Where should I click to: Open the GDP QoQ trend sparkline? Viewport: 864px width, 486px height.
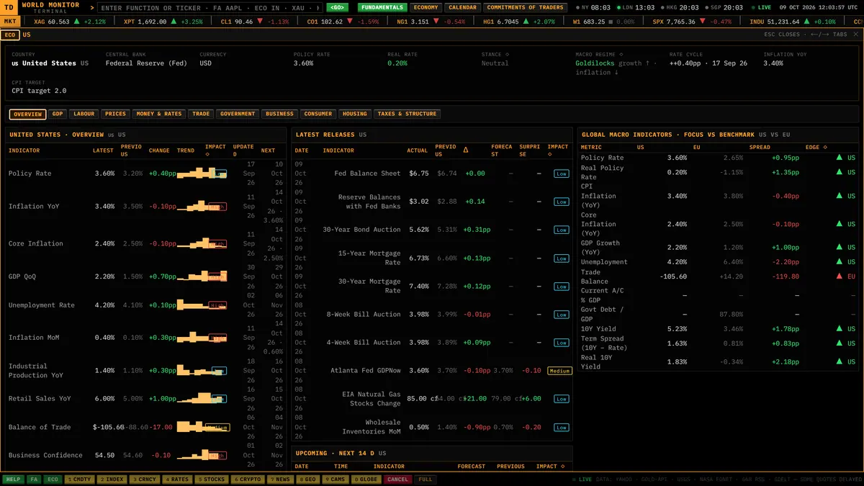(x=202, y=276)
